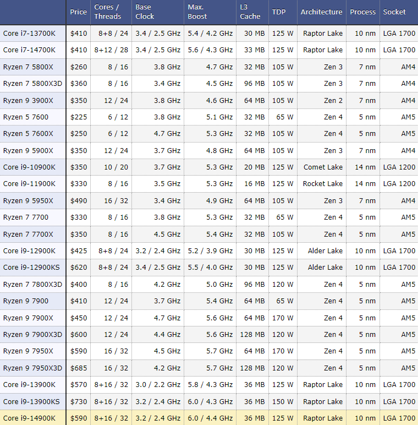The image size is (418, 425).
Task: Click the 96 MB cache of Ryzen 7 5800X3D
Action: click(x=254, y=84)
